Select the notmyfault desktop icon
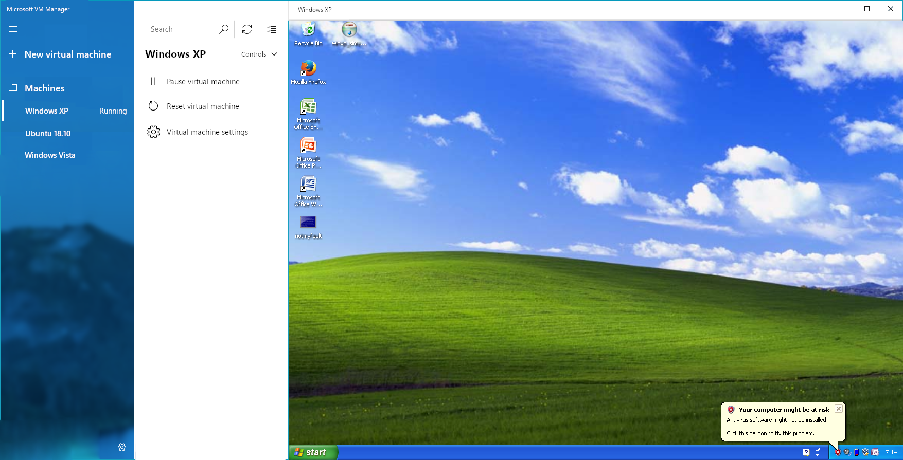Image resolution: width=903 pixels, height=460 pixels. click(308, 227)
